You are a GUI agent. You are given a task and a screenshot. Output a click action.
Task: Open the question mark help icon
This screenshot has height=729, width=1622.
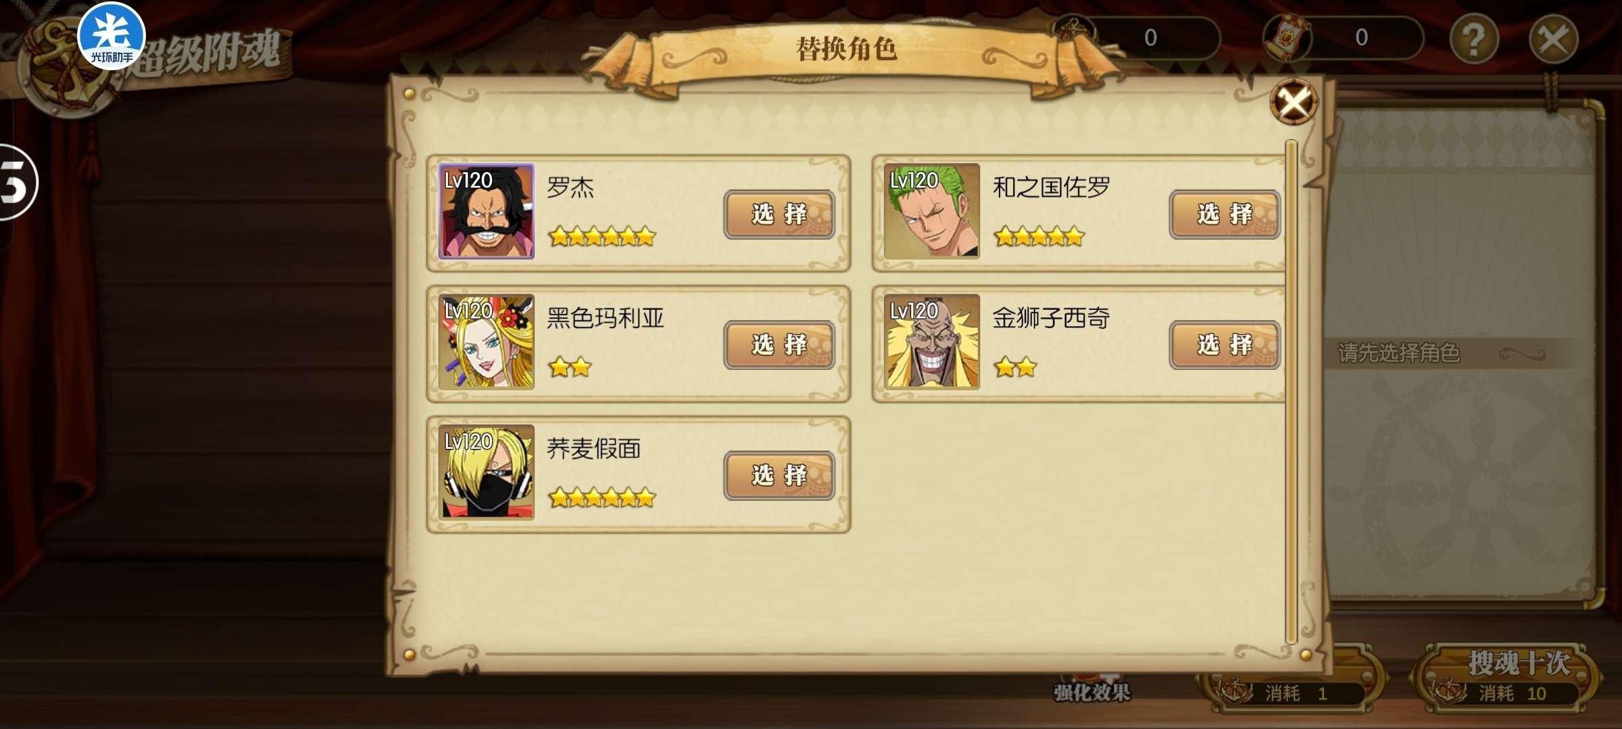pos(1474,39)
